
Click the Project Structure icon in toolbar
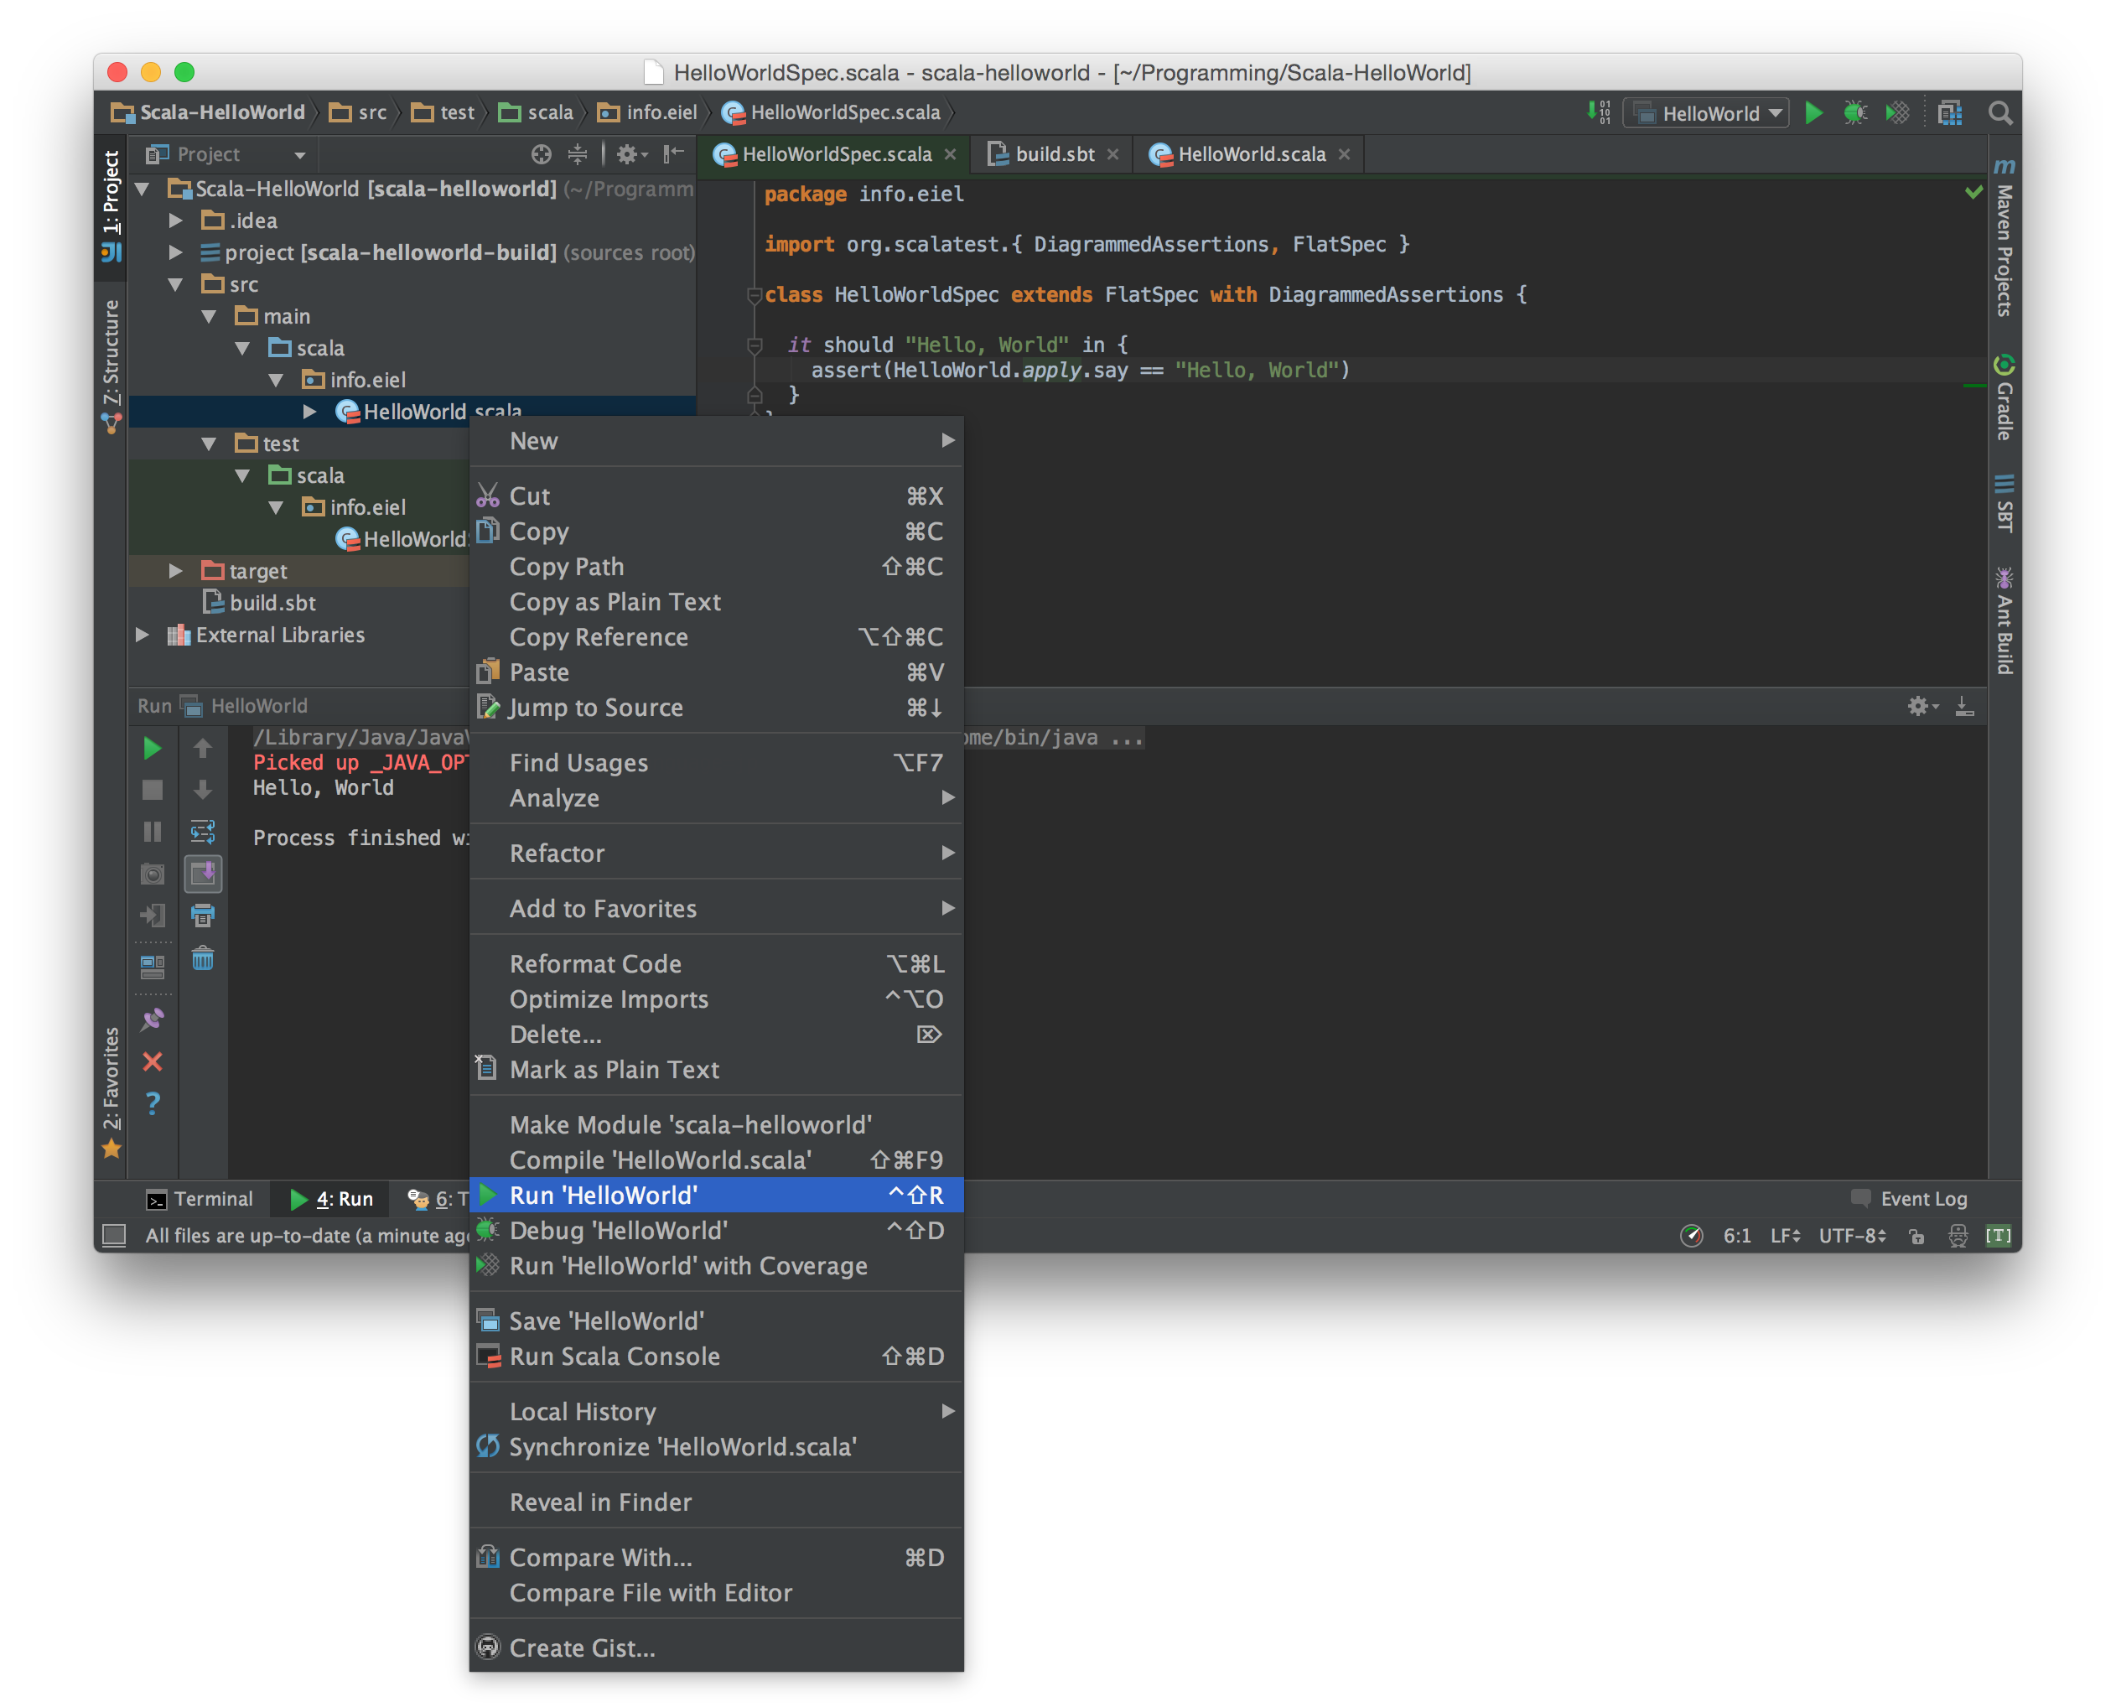[1950, 113]
